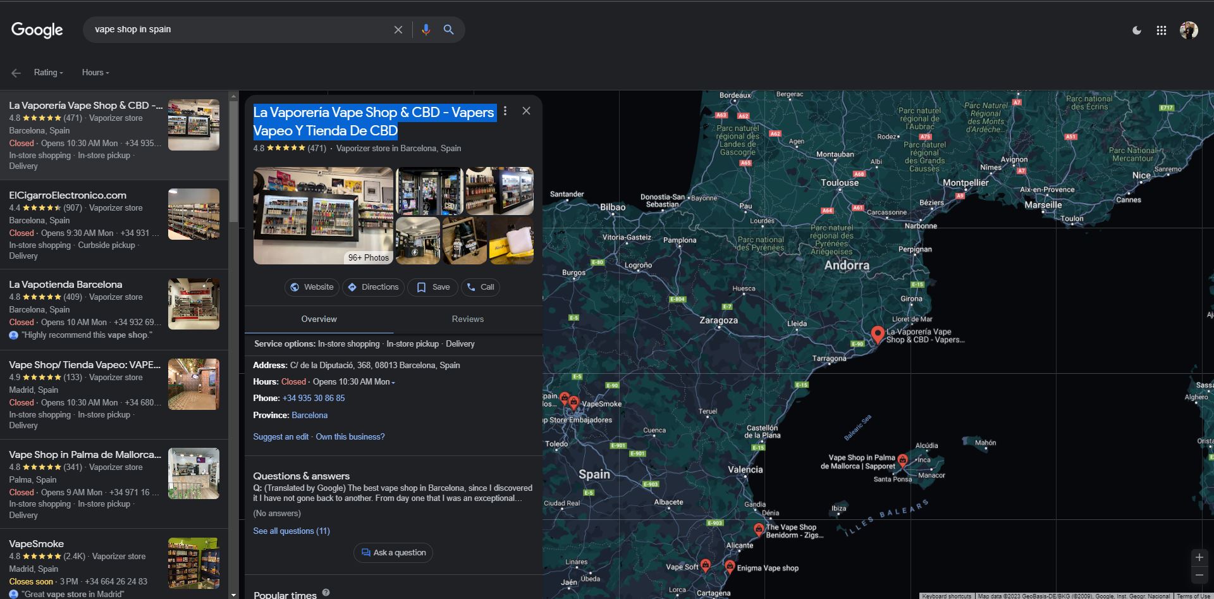Toggle dark theme moon icon

[x=1136, y=30]
